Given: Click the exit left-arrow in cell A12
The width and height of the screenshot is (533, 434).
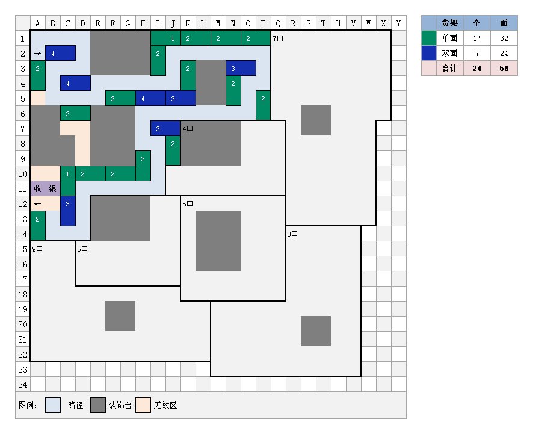Looking at the screenshot, I should tap(37, 203).
